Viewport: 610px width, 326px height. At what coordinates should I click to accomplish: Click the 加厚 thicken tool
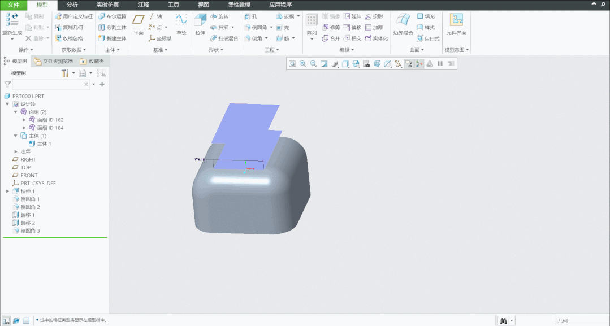374,27
